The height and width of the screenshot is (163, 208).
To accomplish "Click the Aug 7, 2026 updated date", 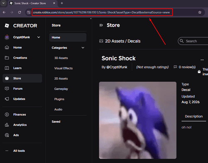I will coord(191,102).
